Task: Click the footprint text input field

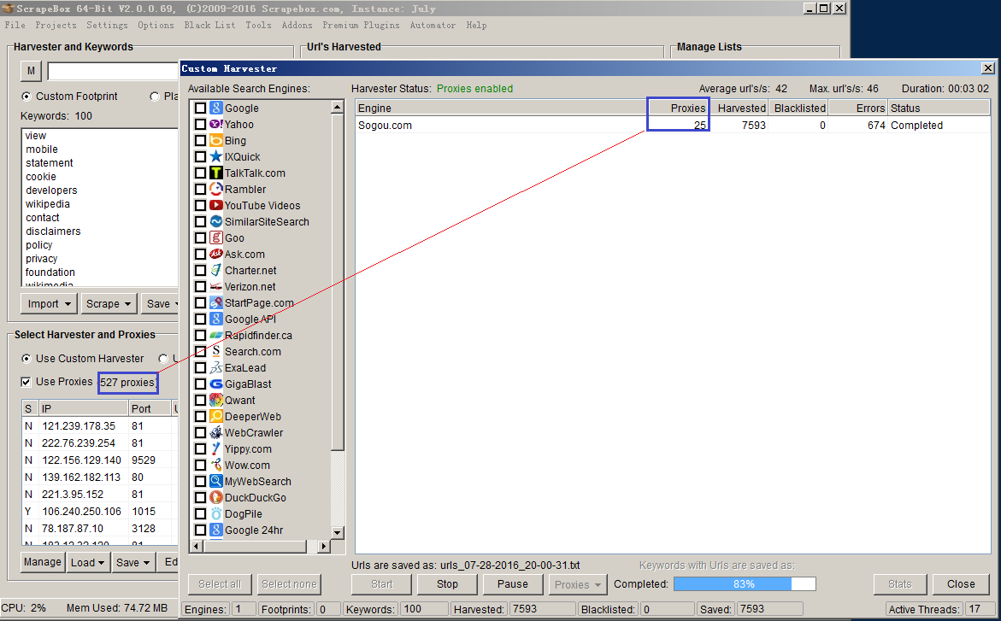Action: [113, 71]
